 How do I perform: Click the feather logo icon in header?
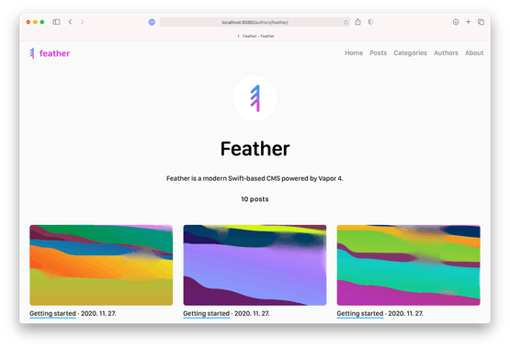click(x=32, y=53)
